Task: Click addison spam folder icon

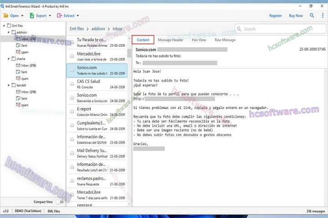Action: point(18,52)
